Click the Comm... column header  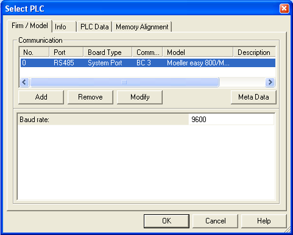[147, 52]
